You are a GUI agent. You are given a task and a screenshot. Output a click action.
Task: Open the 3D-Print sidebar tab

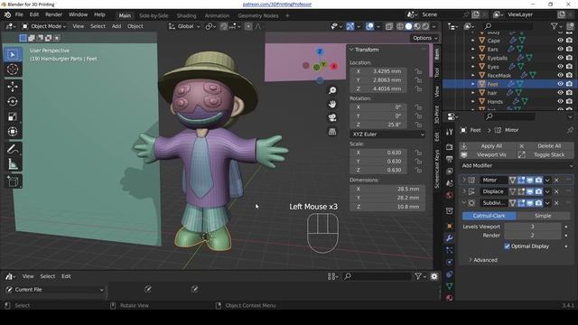click(x=437, y=115)
